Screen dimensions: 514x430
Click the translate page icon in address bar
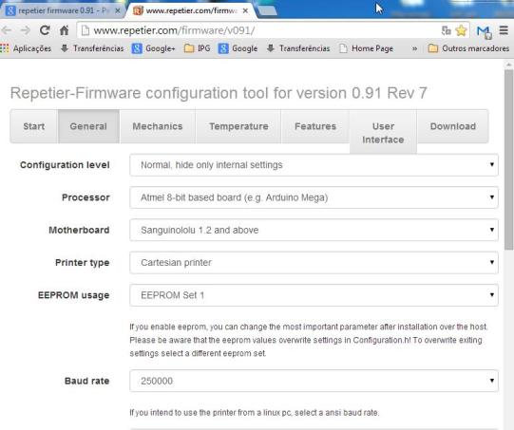(447, 30)
